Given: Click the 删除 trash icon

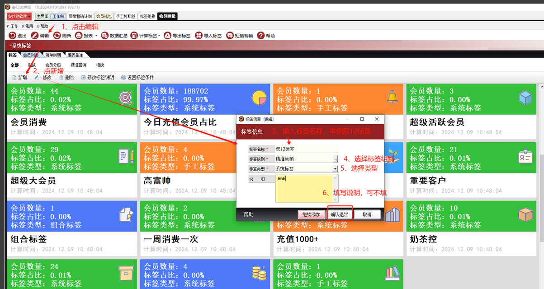Looking at the screenshot, I should [61, 78].
